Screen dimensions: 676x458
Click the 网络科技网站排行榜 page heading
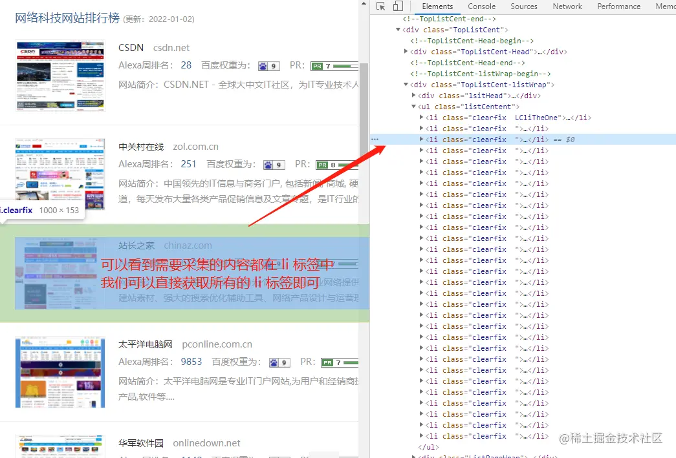(67, 18)
